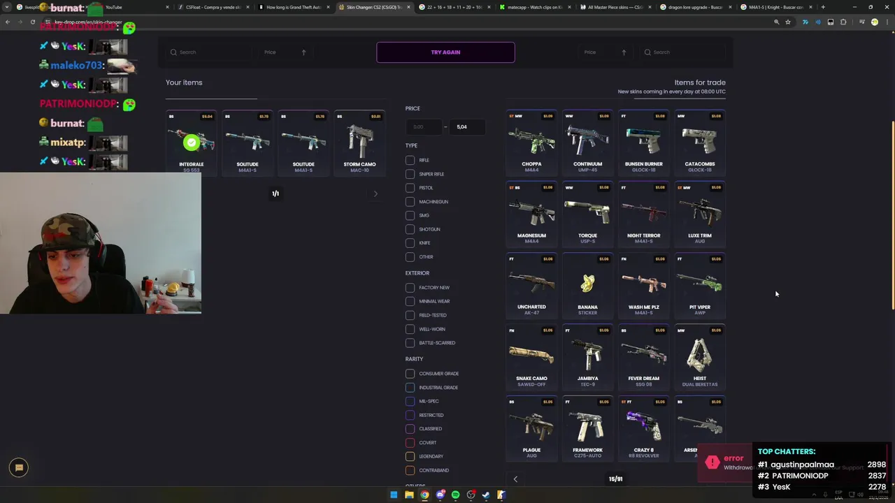895x503 pixels.
Task: Open Discord from the taskbar
Action: click(x=440, y=495)
